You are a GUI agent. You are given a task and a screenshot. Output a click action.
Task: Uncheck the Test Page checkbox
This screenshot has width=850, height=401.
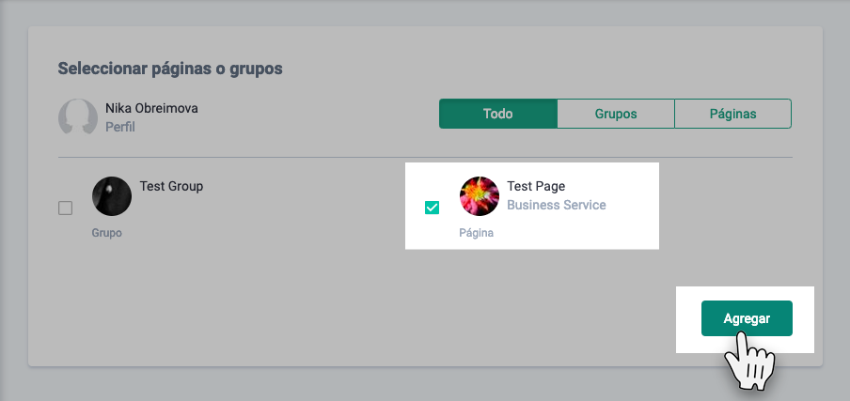coord(433,208)
